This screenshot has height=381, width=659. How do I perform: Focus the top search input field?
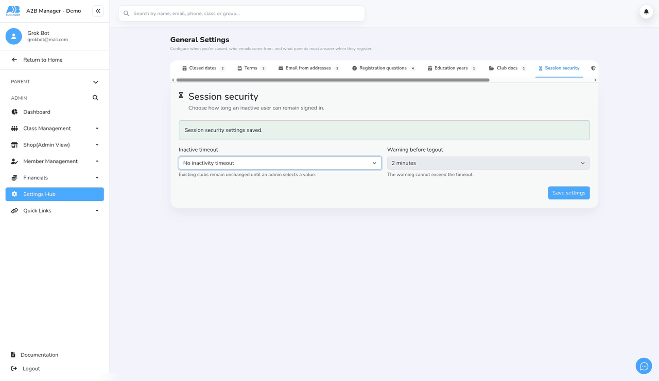(x=241, y=13)
